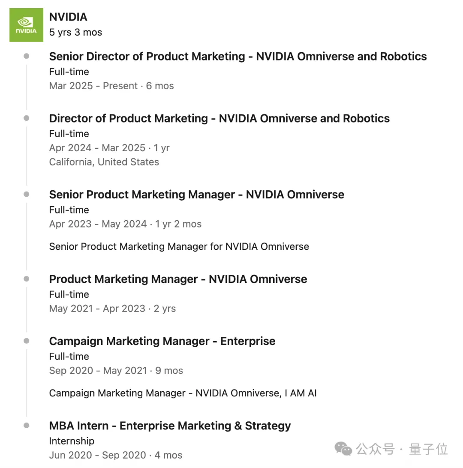Click Campaign Marketing Manager - Enterprise title

coord(162,341)
